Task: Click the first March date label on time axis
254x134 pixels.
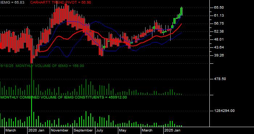Action: [x=11, y=130]
